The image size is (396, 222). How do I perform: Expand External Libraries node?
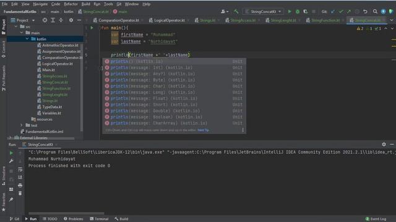[x=11, y=138]
